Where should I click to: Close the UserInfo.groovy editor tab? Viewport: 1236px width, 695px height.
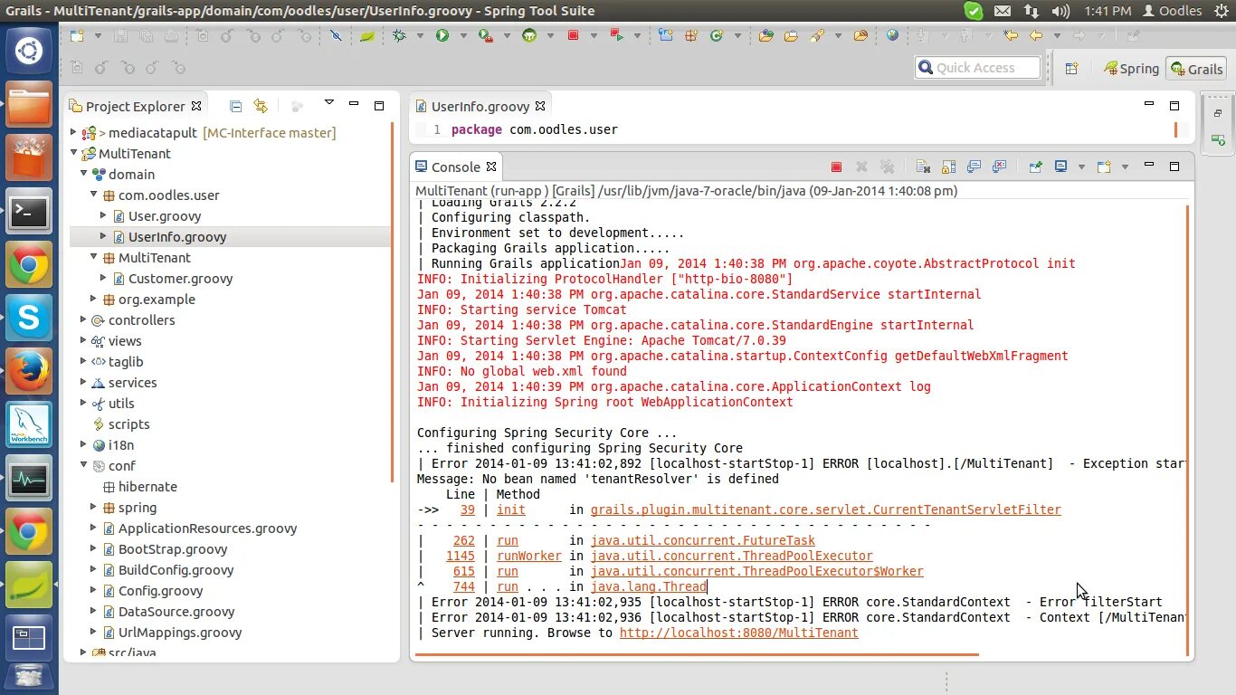pos(540,106)
